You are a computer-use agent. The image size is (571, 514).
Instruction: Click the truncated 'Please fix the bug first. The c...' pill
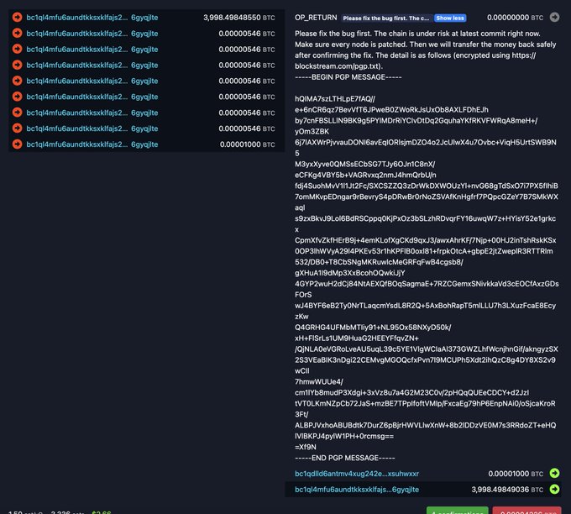click(386, 18)
